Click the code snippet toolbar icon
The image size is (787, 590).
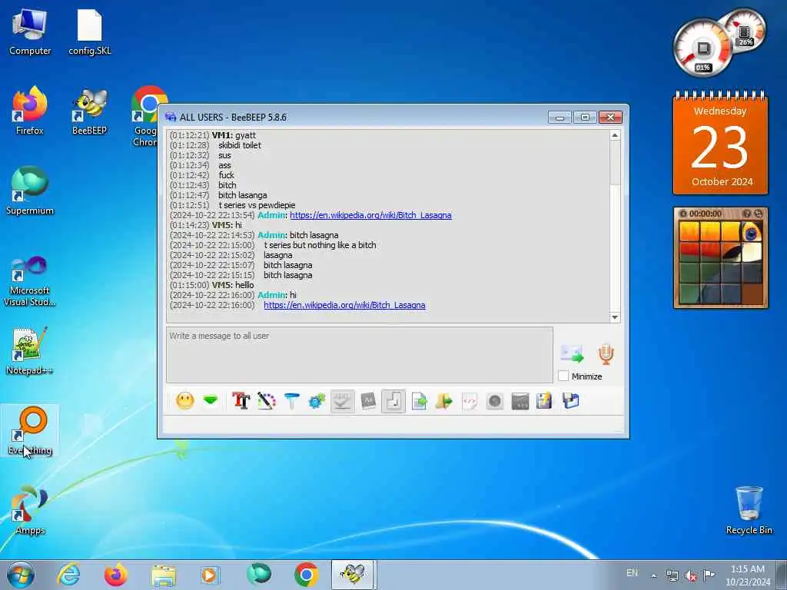tap(470, 401)
